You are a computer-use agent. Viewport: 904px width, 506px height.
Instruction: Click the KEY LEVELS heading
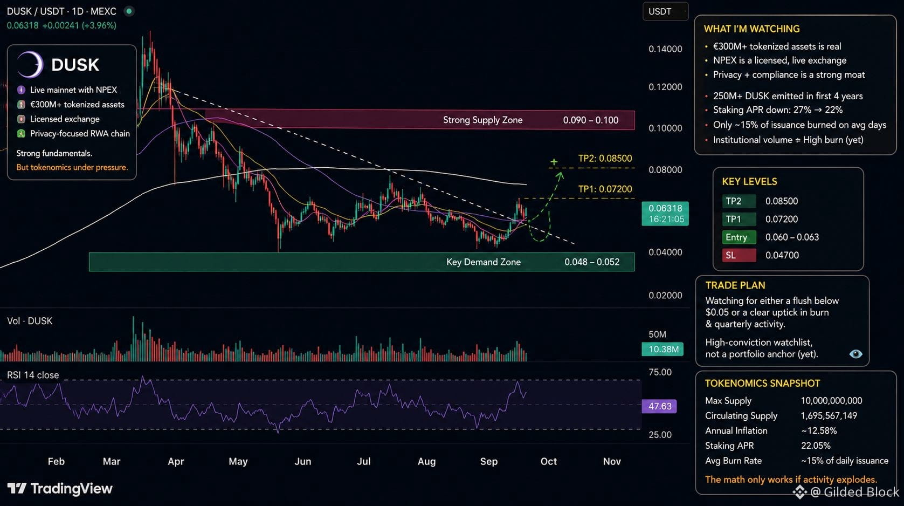pyautogui.click(x=749, y=182)
